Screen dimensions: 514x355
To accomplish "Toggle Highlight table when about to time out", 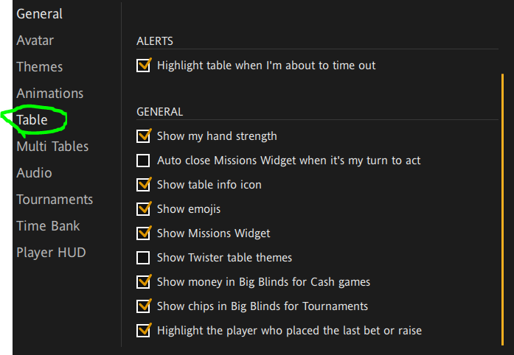I will click(x=144, y=66).
